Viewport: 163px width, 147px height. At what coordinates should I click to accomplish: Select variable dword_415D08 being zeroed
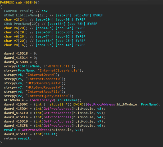(16, 62)
